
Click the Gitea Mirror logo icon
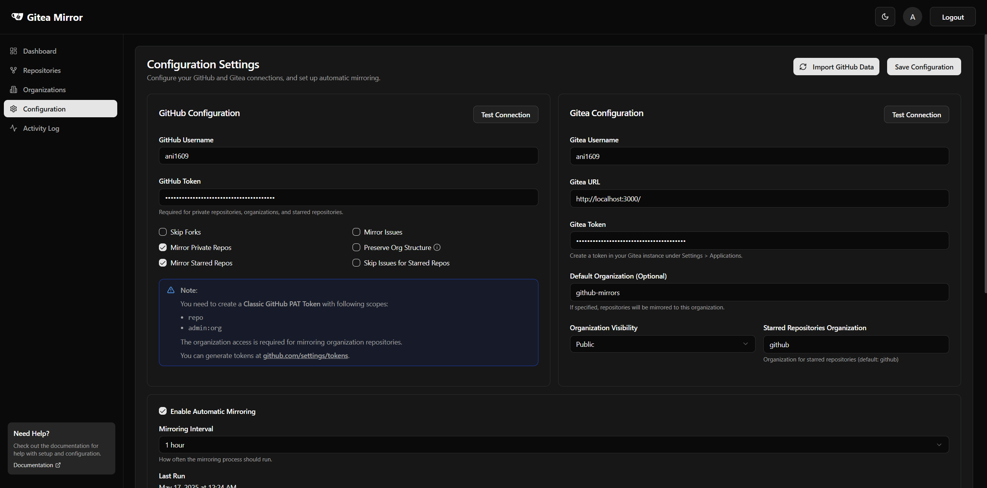coord(17,17)
